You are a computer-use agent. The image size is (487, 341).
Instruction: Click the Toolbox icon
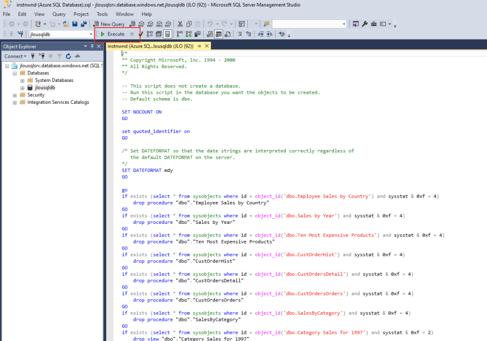[x=374, y=24]
